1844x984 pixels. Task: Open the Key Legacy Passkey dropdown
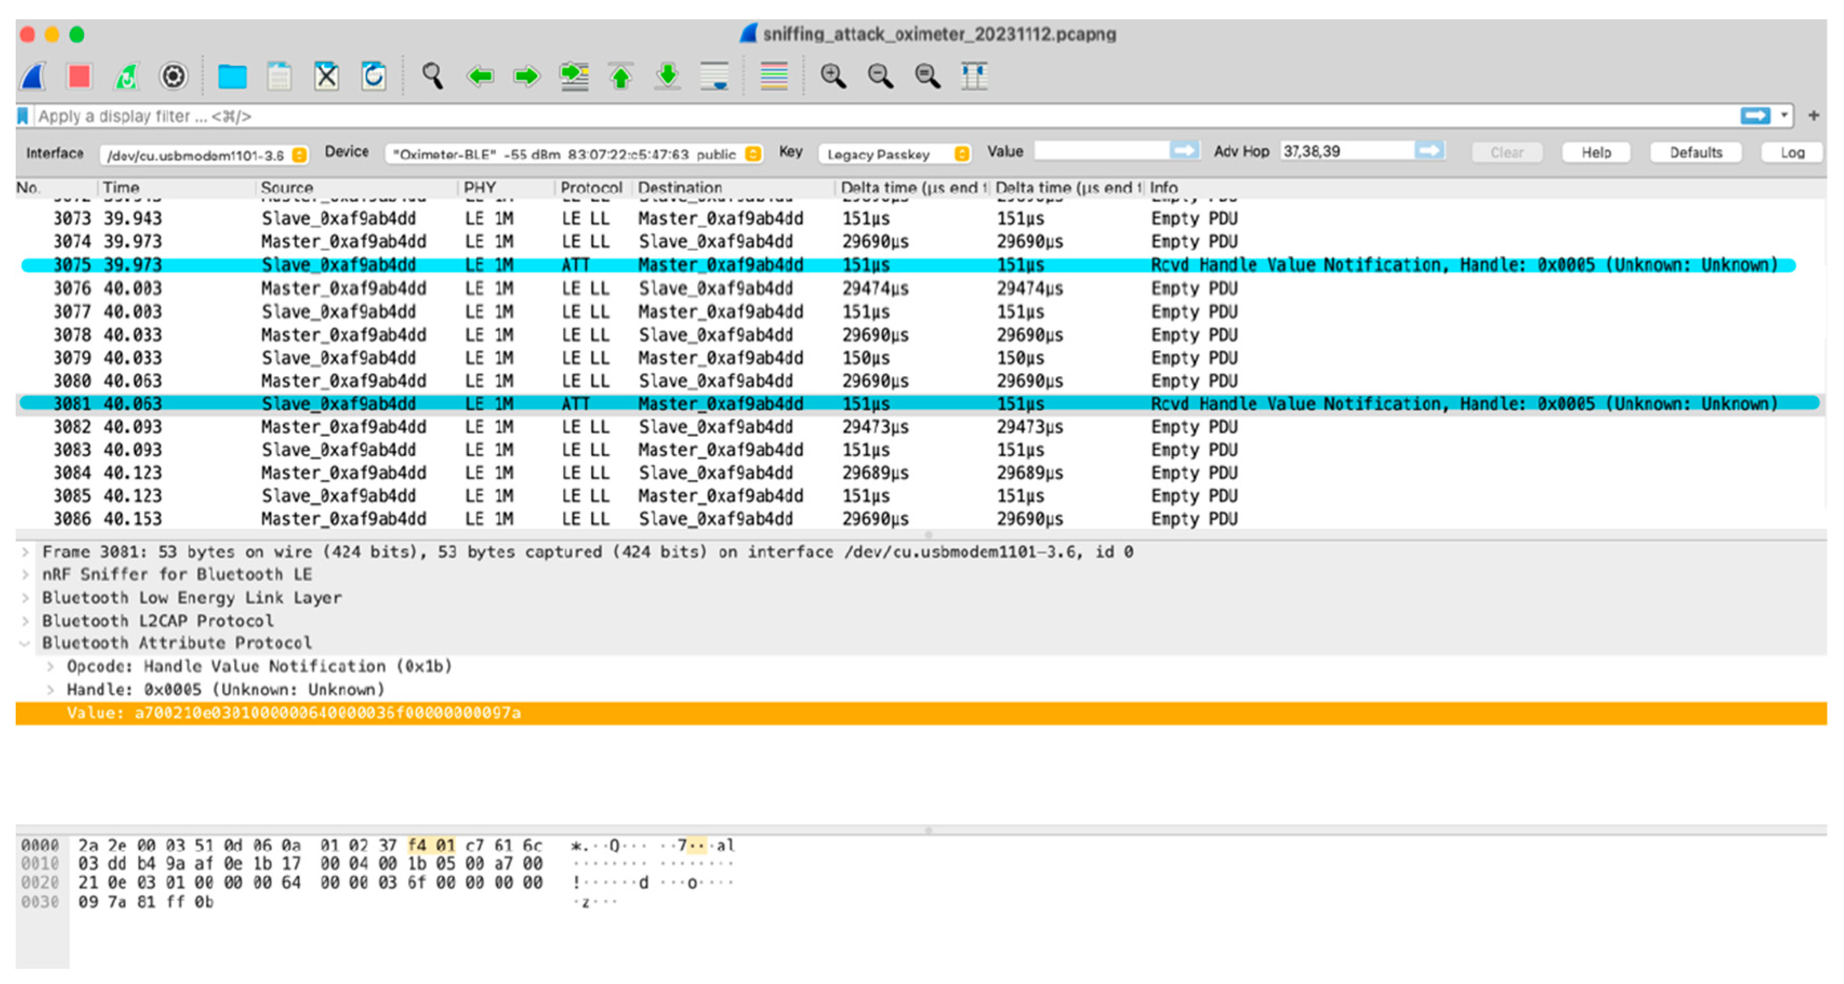pos(895,154)
